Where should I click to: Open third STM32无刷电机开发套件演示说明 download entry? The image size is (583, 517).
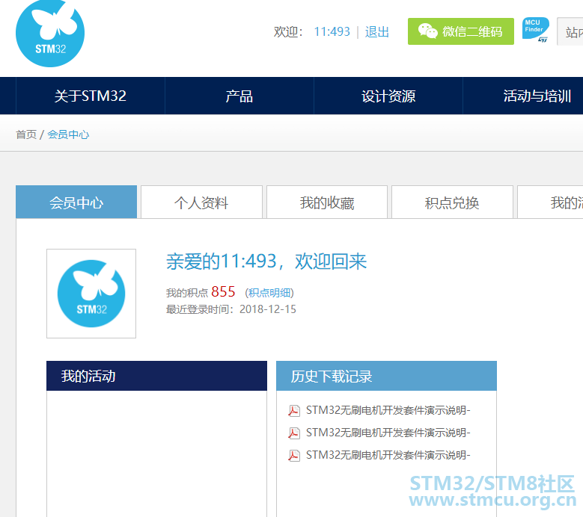(x=388, y=455)
